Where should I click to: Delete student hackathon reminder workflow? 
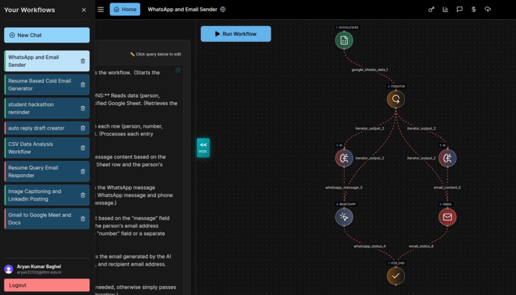[x=83, y=109]
